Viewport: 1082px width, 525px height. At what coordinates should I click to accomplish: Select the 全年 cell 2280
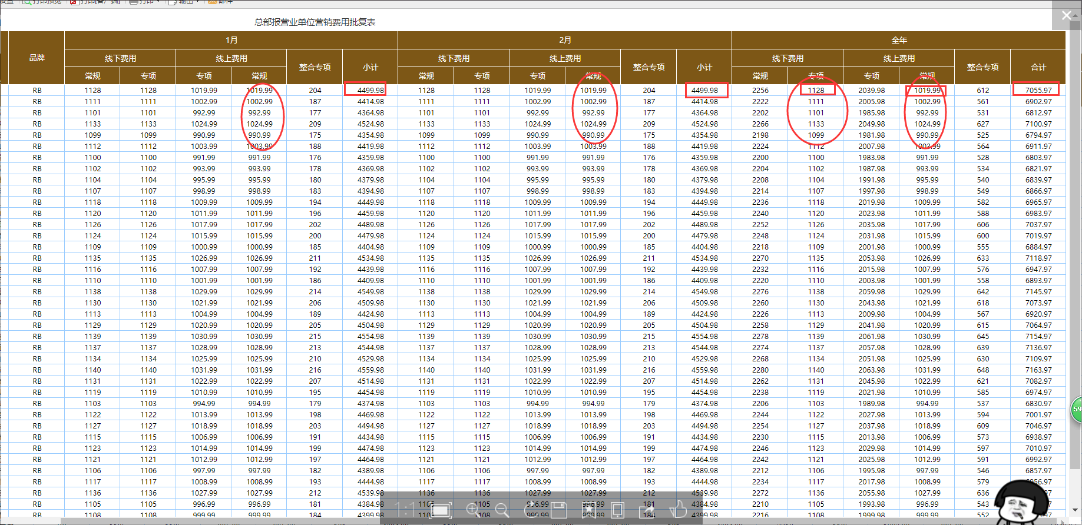point(760,370)
